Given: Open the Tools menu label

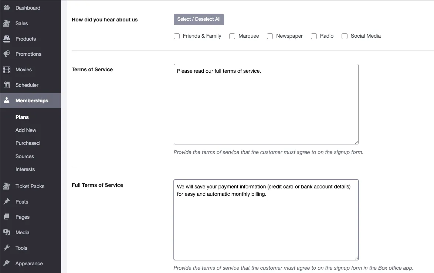Looking at the screenshot, I should 21,248.
